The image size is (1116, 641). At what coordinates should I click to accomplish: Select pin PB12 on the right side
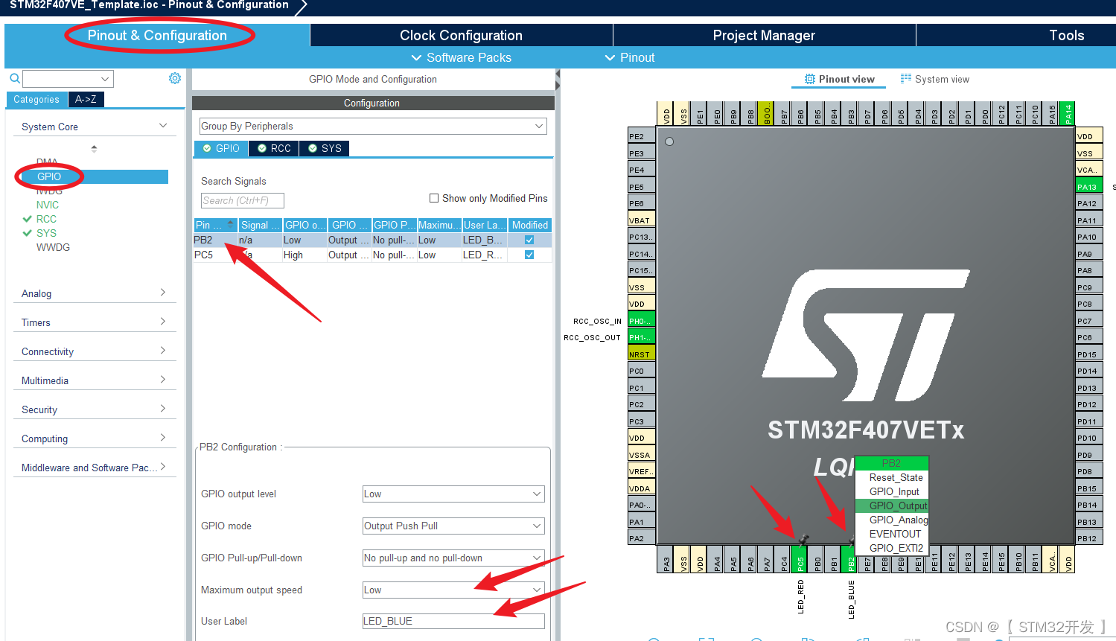tap(1088, 538)
